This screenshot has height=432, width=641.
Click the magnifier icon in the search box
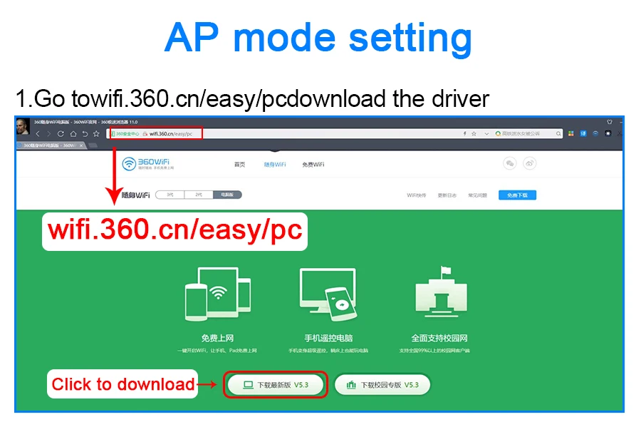pyautogui.click(x=558, y=134)
